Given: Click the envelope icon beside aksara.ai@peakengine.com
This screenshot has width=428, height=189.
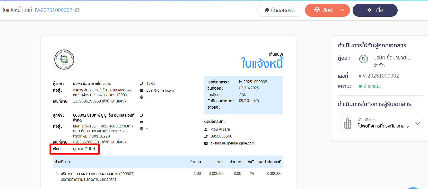Looking at the screenshot, I should 206,143.
